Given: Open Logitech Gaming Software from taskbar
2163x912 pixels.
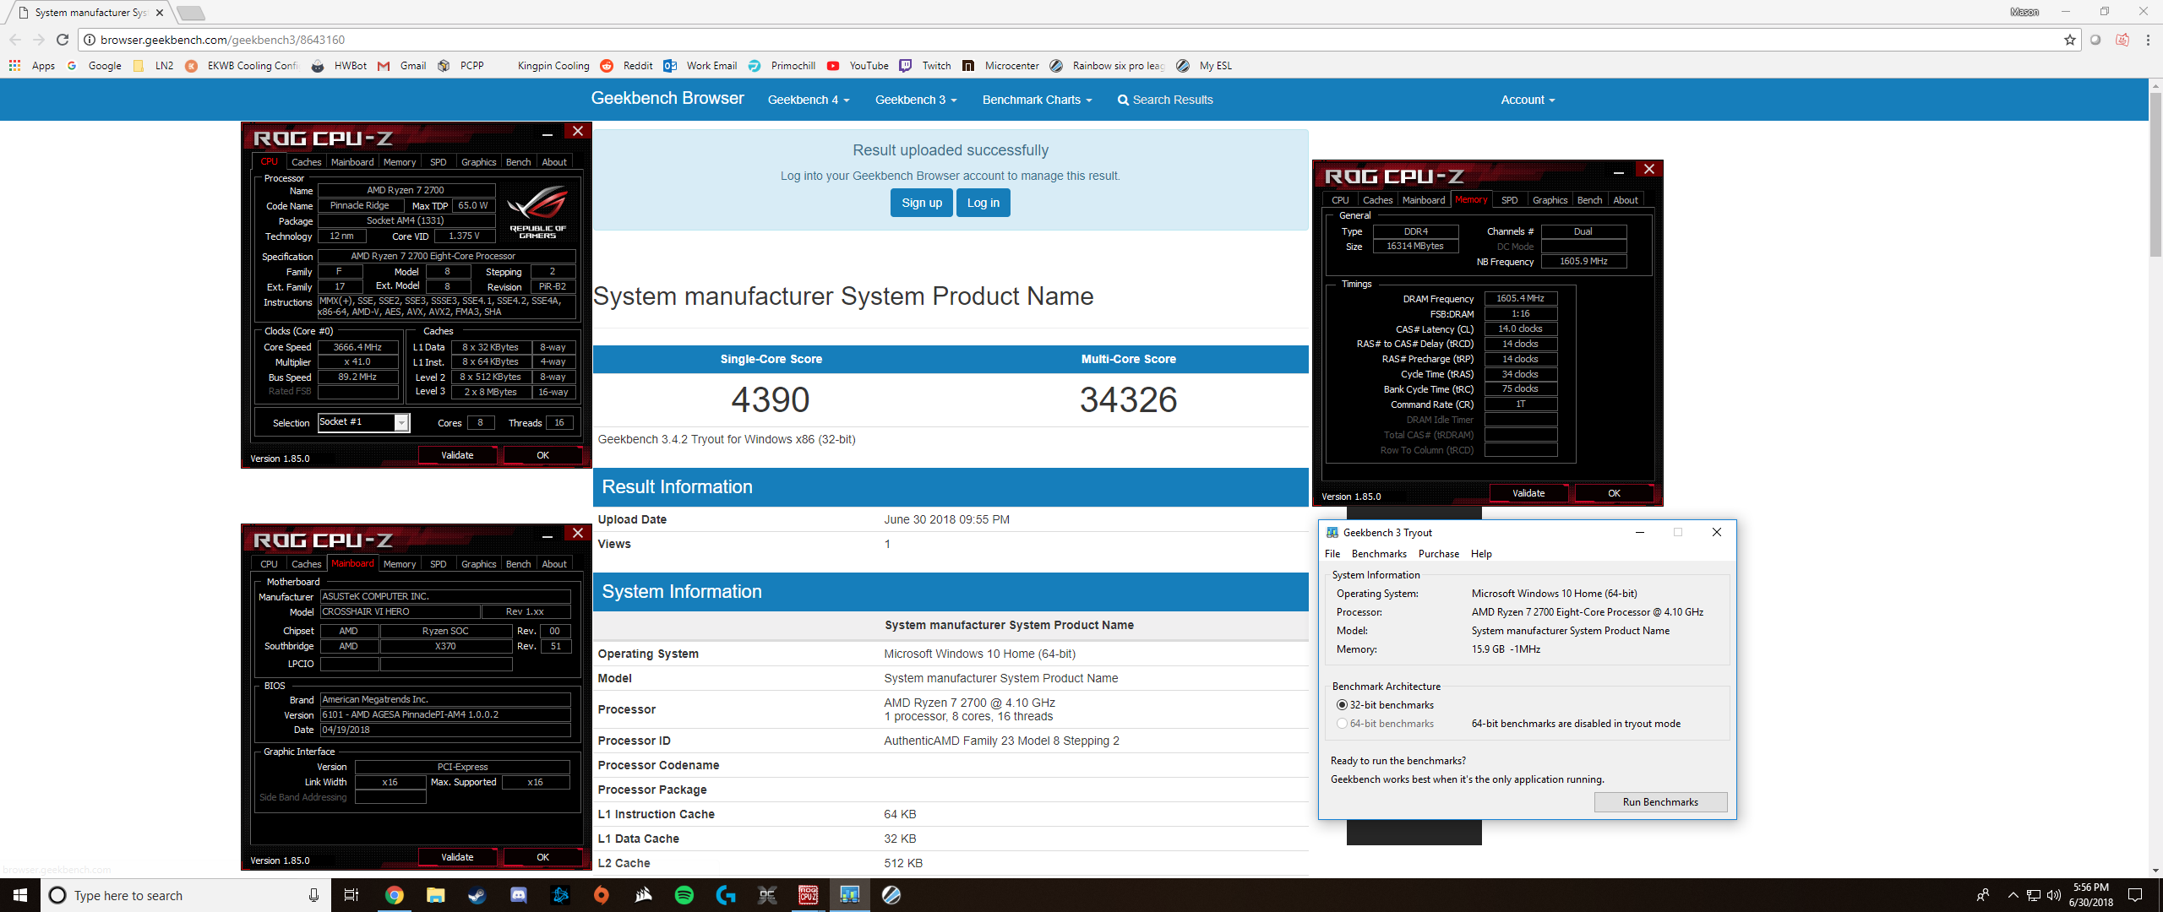Looking at the screenshot, I should click(726, 895).
